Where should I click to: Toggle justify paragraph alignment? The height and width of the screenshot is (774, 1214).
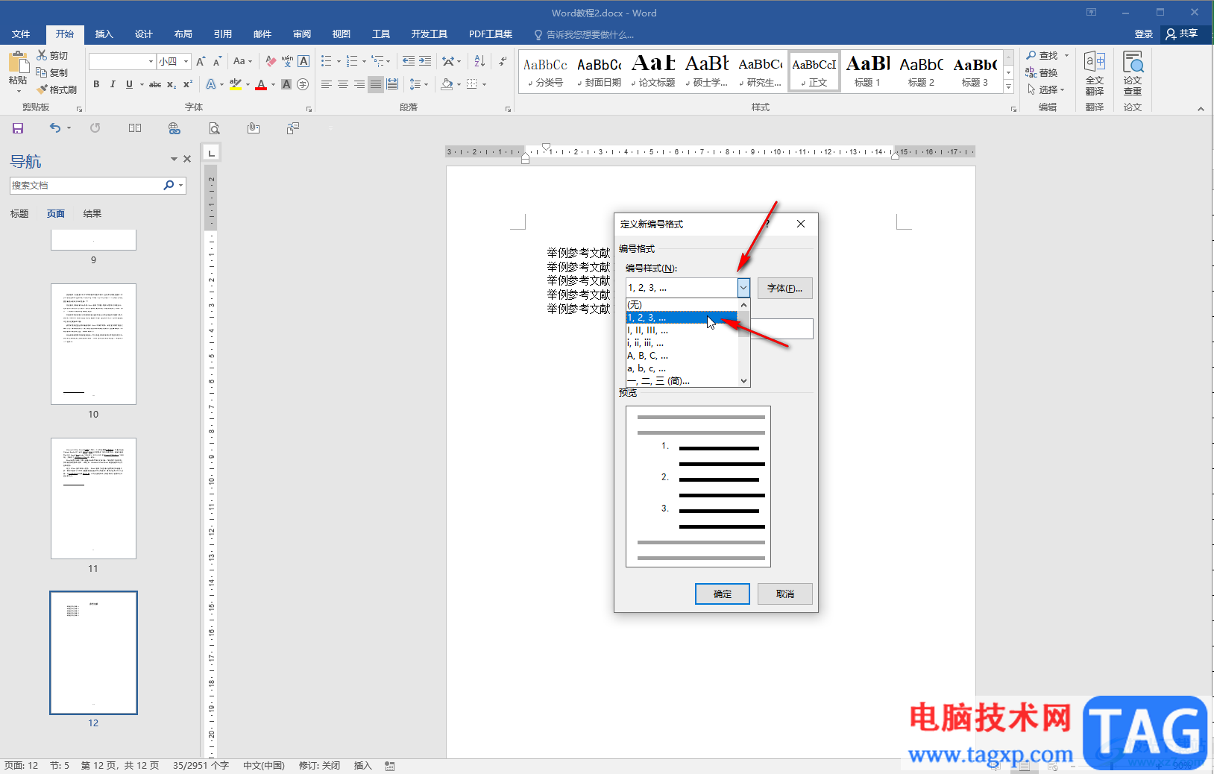376,84
